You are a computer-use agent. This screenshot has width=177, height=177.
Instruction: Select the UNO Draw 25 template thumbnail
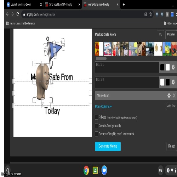pos(141,49)
